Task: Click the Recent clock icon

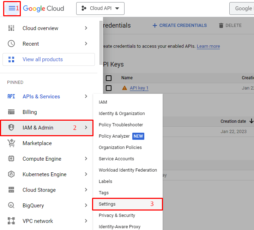Action: click(x=11, y=44)
